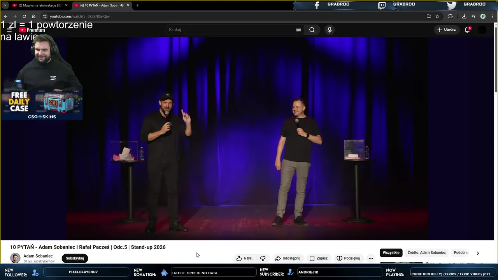Image resolution: width=498 pixels, height=280 pixels.
Task: Share the video via Udostępnij
Action: pyautogui.click(x=288, y=258)
